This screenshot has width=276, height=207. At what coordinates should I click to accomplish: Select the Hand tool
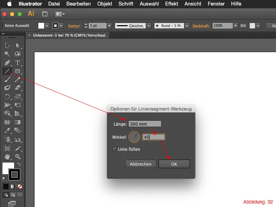pos(7,157)
